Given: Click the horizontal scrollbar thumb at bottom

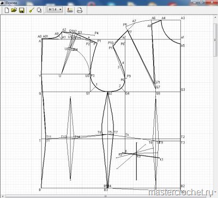Looking at the screenshot, I should point(105,196).
